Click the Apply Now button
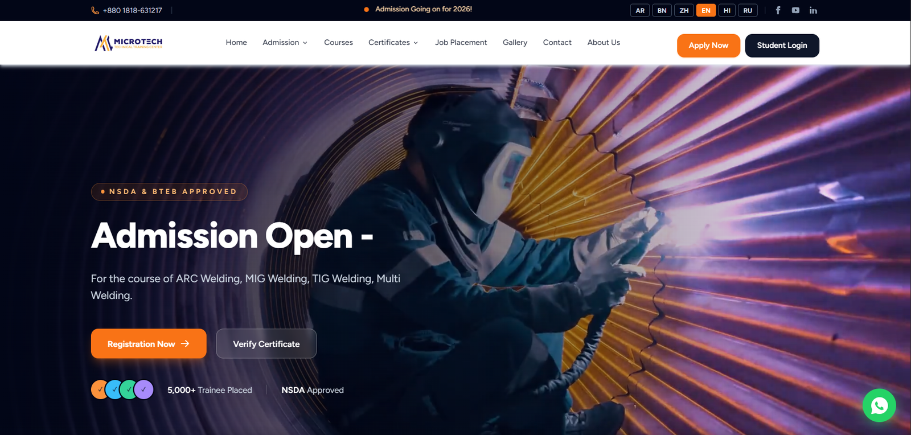Image resolution: width=911 pixels, height=435 pixels. tap(708, 46)
